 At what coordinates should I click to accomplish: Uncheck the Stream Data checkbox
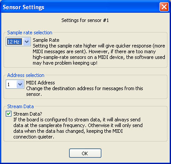(x=8, y=114)
